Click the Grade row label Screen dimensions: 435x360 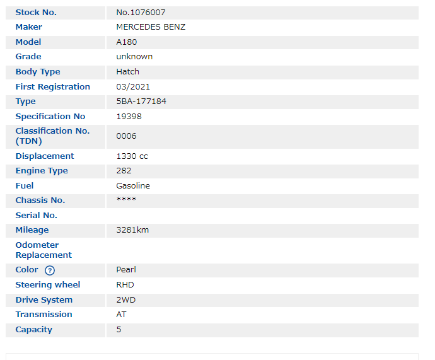(x=28, y=57)
